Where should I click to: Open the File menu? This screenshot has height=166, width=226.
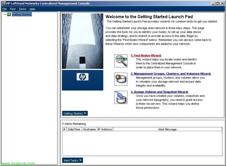point(4,9)
